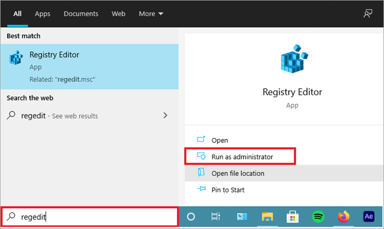Click the Best match heading
384x229 pixels.
(24, 36)
